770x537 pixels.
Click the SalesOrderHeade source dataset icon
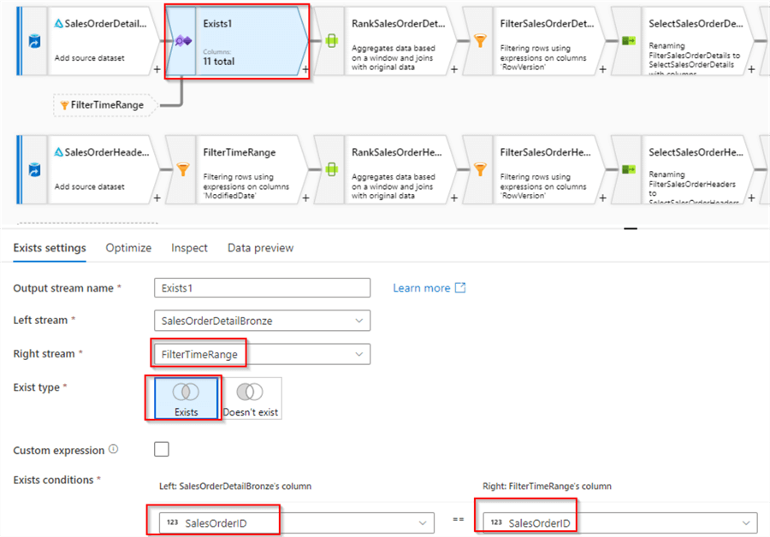(34, 170)
